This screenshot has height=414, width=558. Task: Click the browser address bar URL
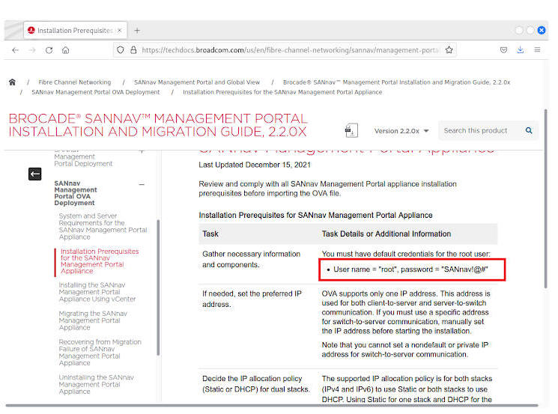coord(290,50)
